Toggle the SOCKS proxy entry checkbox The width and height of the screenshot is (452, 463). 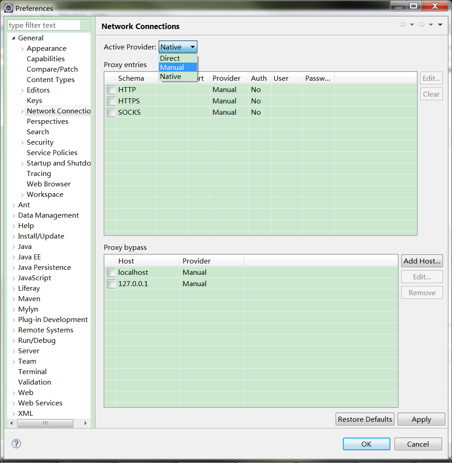111,112
